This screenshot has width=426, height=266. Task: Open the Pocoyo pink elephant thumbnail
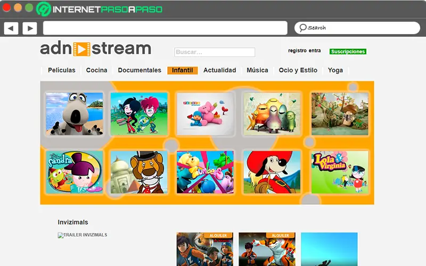coord(205,114)
